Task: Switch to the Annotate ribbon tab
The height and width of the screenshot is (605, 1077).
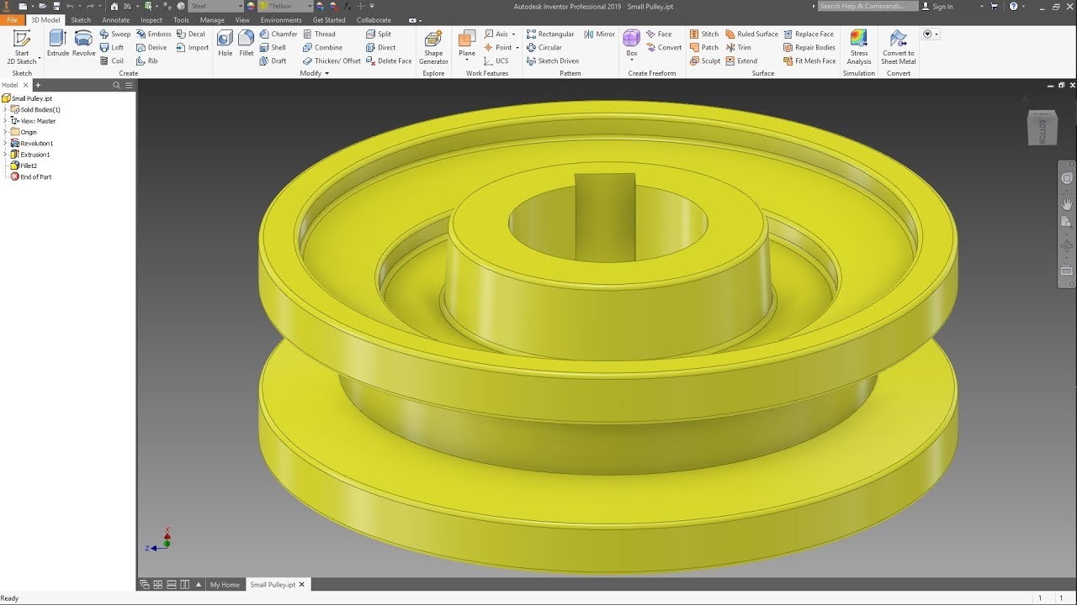Action: (116, 20)
